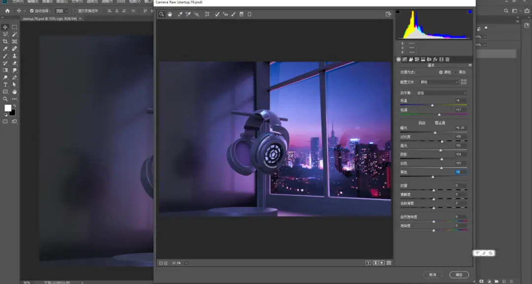Toggle before/after view Y button

pos(368,263)
